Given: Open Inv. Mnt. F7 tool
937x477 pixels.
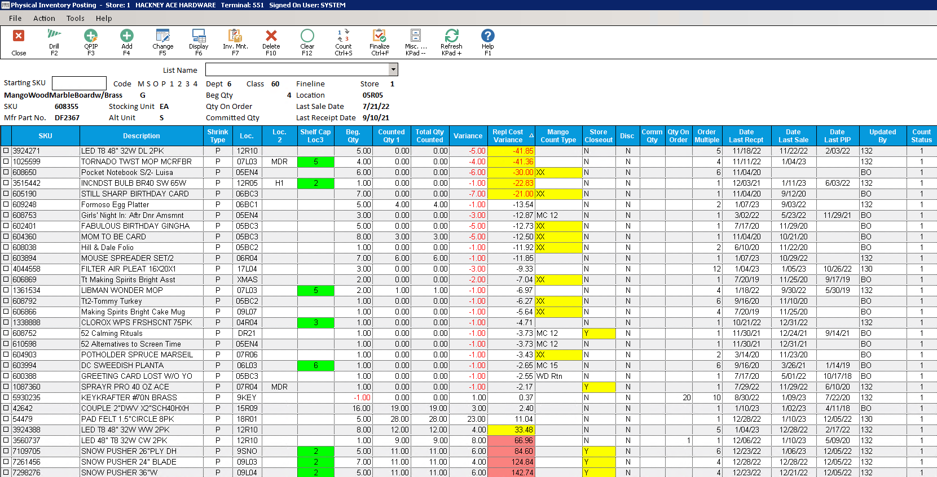Looking at the screenshot, I should (x=235, y=42).
